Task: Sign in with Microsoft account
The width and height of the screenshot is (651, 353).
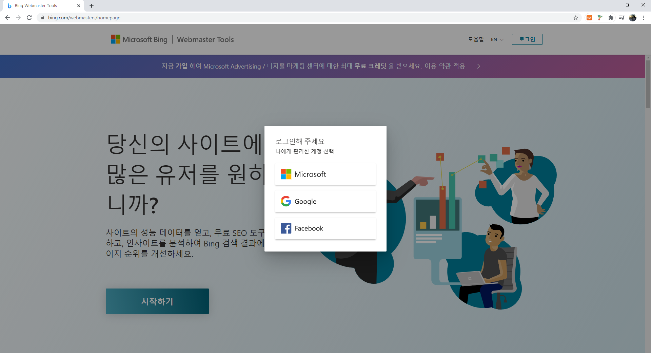Action: 325,174
